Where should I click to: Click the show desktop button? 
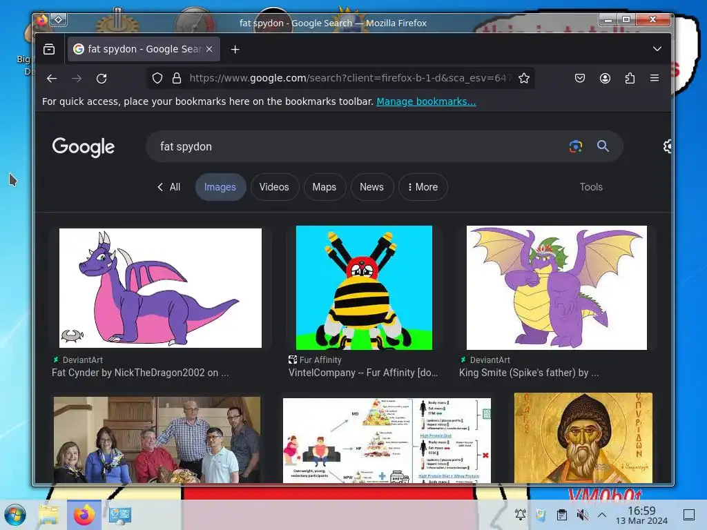[x=689, y=514]
